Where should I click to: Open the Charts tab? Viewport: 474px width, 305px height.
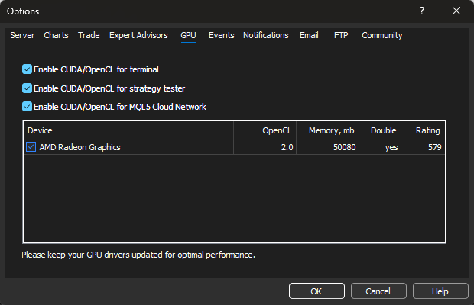tap(56, 35)
